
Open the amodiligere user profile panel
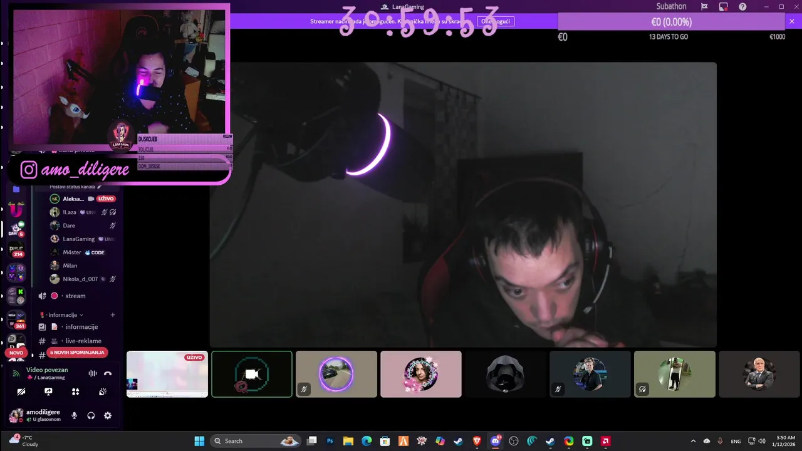coord(35,415)
